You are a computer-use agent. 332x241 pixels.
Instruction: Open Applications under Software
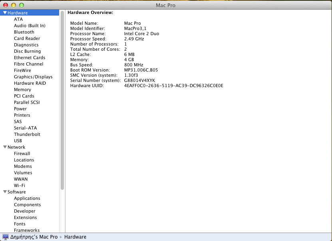pyautogui.click(x=27, y=198)
